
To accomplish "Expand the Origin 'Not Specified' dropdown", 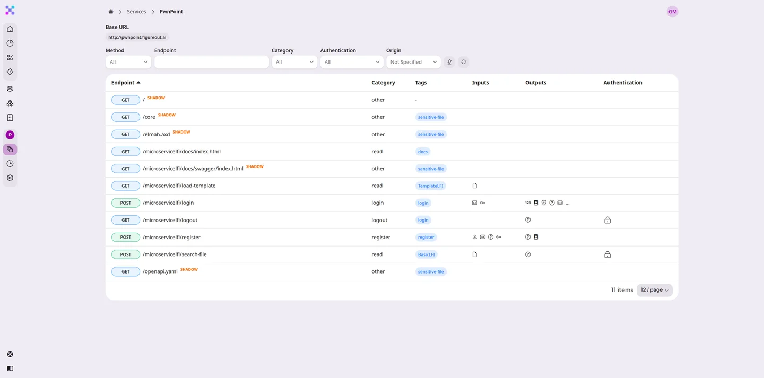I will pyautogui.click(x=413, y=62).
